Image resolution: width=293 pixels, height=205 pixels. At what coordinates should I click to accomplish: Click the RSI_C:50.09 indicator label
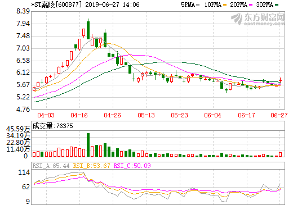click(132, 166)
